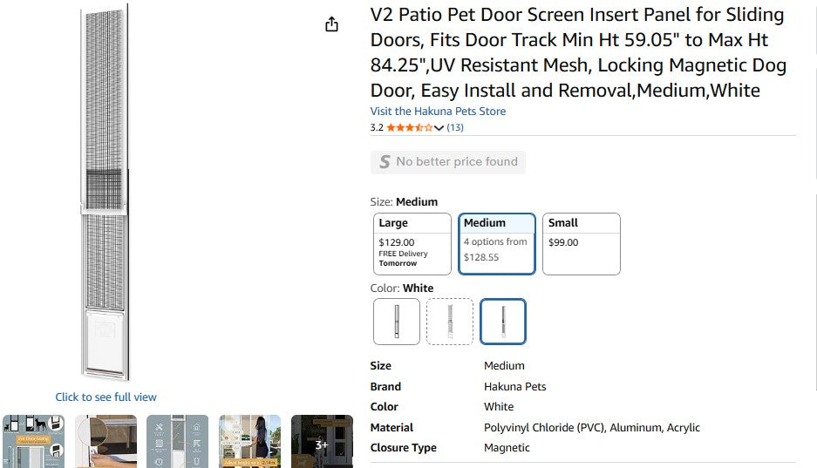Select the third thumbnail with feature icons
This screenshot has width=817, height=468.
pos(178,441)
